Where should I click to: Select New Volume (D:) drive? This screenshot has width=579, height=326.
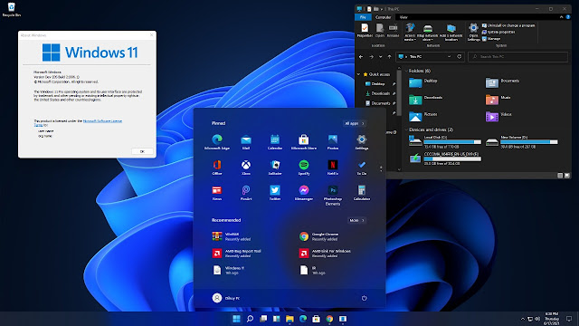pyautogui.click(x=522, y=142)
